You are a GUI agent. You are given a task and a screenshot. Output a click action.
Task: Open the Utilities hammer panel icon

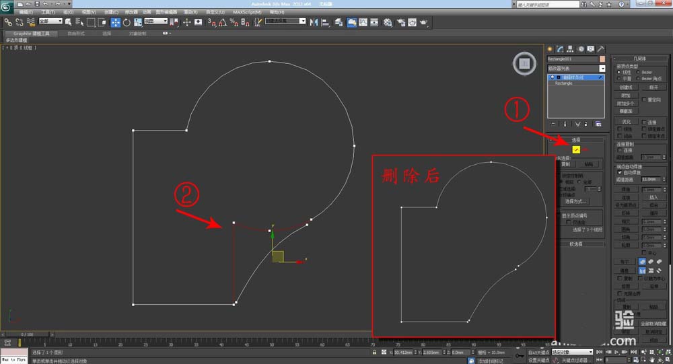(x=600, y=49)
